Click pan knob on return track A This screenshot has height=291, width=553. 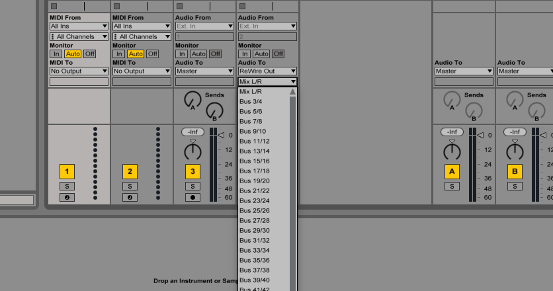(452, 151)
